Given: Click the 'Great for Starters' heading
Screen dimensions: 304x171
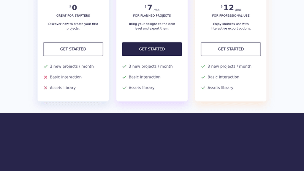Looking at the screenshot, I should (x=73, y=16).
